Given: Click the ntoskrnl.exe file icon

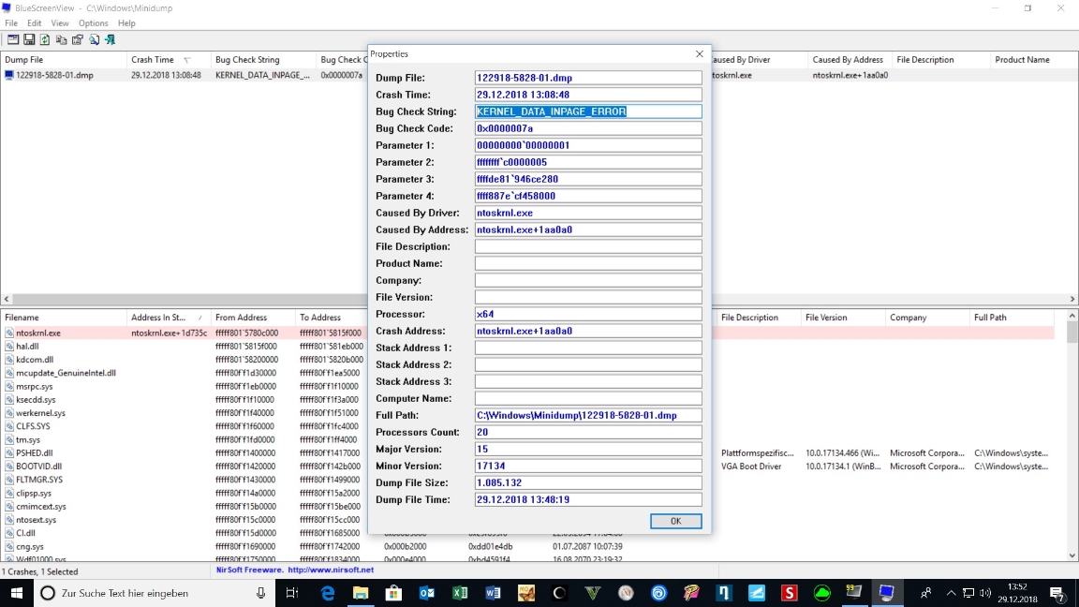Looking at the screenshot, I should [9, 333].
